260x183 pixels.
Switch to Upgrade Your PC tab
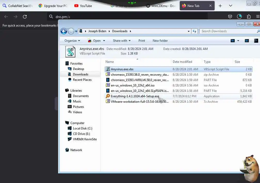[x=53, y=6]
